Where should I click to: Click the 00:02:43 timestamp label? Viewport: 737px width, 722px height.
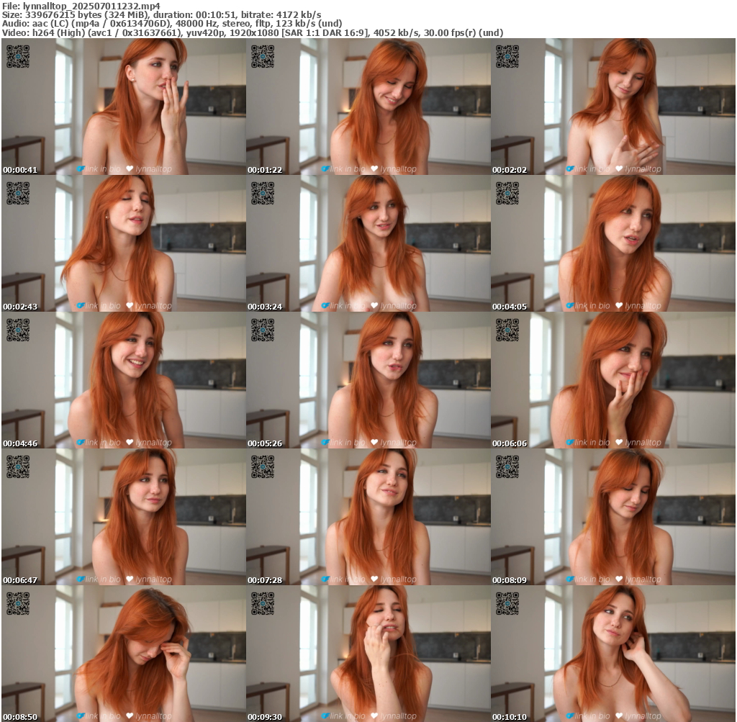20,307
